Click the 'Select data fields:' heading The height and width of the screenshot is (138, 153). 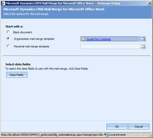tap(18, 64)
